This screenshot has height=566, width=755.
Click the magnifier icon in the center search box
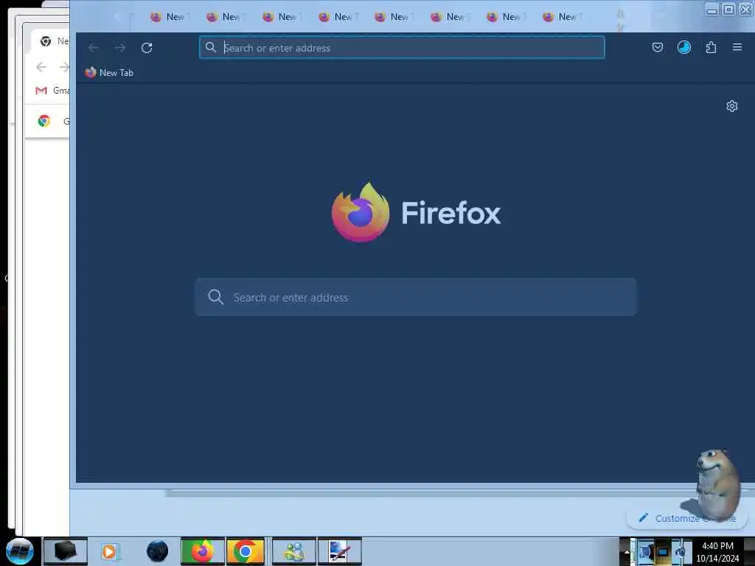click(215, 297)
